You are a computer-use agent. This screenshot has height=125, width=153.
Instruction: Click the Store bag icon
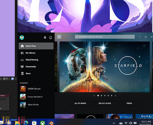click(22, 73)
